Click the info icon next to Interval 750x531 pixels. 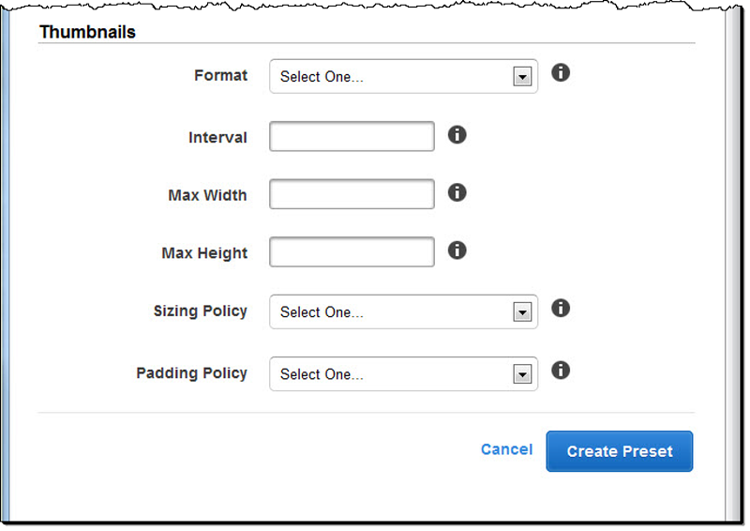point(457,135)
